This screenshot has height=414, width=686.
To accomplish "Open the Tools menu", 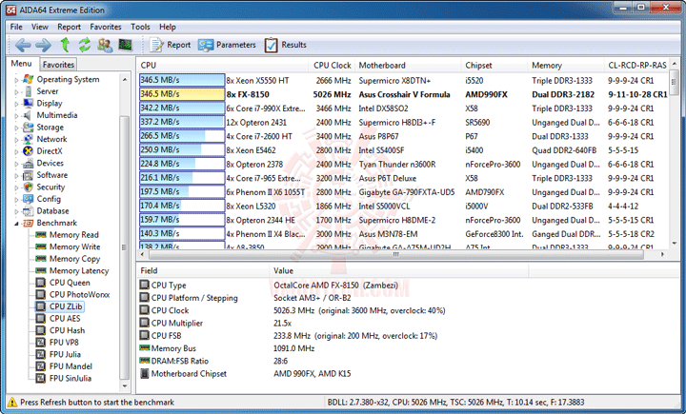I will point(140,27).
